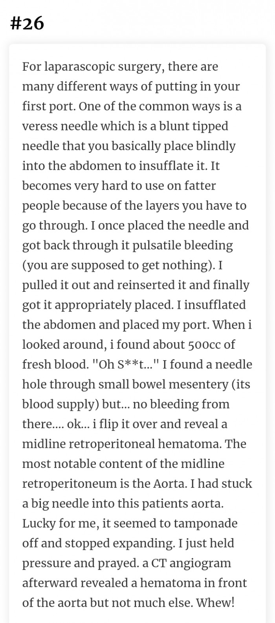Click the quoted text "Oh S**t..."
This screenshot has height=623, width=275.
[x=124, y=365]
